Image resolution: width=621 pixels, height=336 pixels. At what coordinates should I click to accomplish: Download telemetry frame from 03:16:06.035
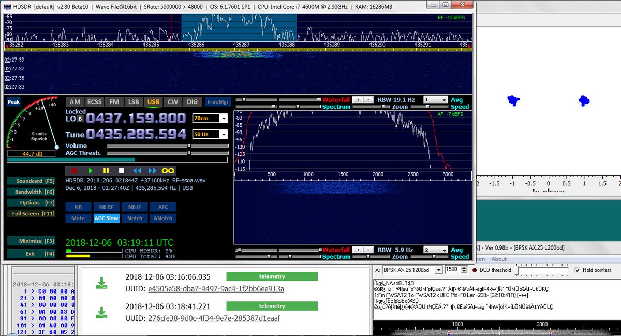point(101,283)
